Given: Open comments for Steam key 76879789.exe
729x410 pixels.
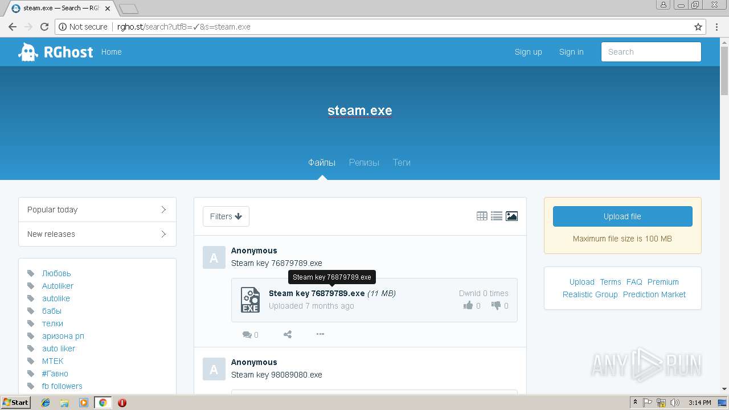Looking at the screenshot, I should pyautogui.click(x=250, y=335).
